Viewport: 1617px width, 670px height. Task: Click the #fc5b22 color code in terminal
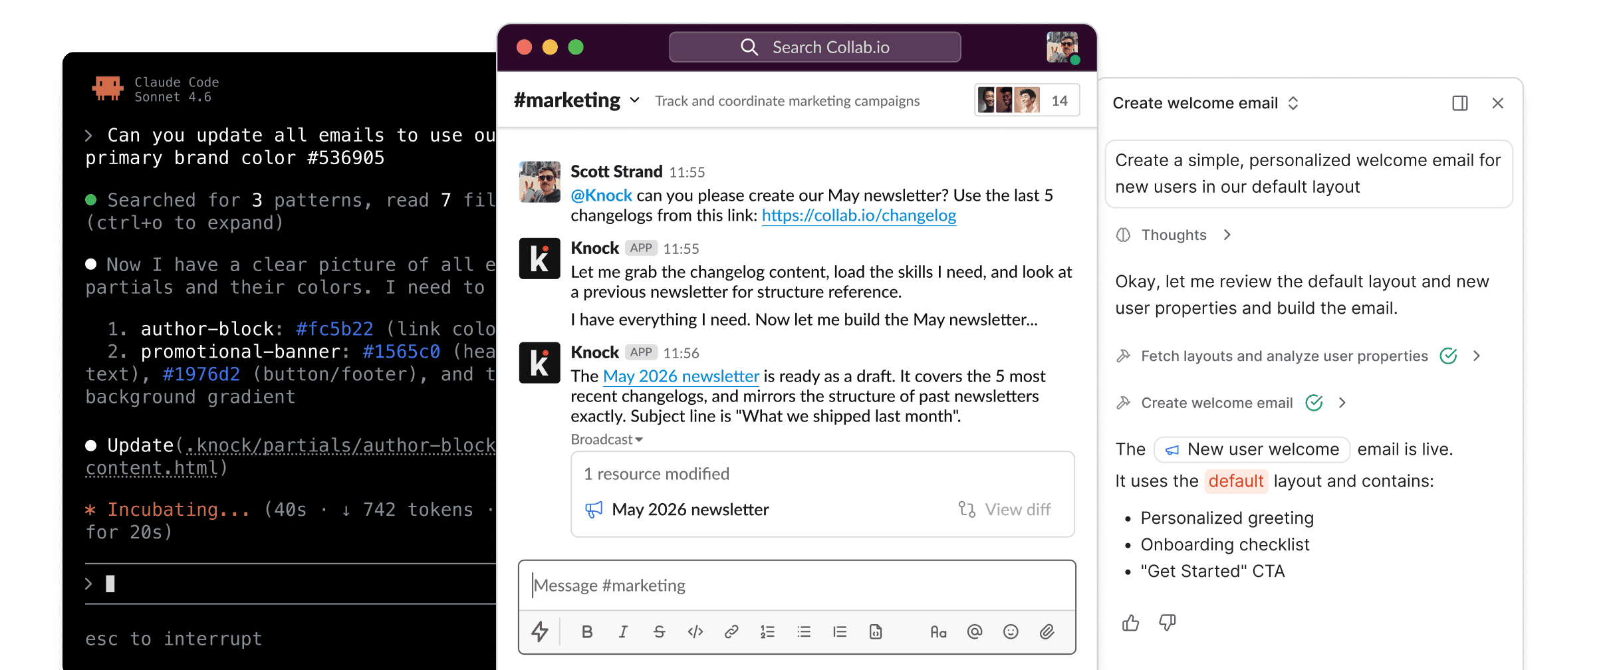pos(334,329)
